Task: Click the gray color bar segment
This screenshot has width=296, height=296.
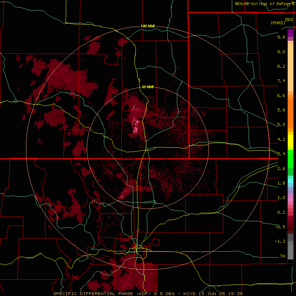Action: tap(290, 250)
